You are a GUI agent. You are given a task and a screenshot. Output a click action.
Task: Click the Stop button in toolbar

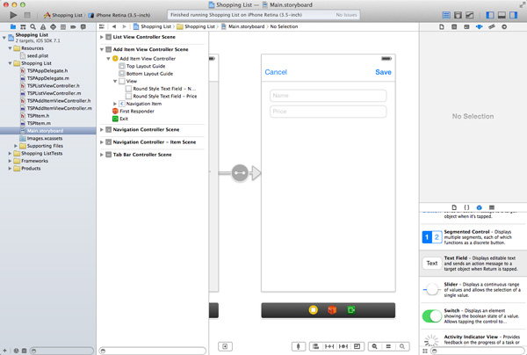pyautogui.click(x=27, y=15)
